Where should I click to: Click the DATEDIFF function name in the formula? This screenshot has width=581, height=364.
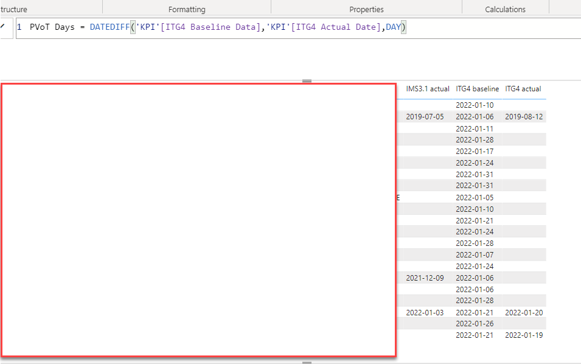(x=110, y=27)
